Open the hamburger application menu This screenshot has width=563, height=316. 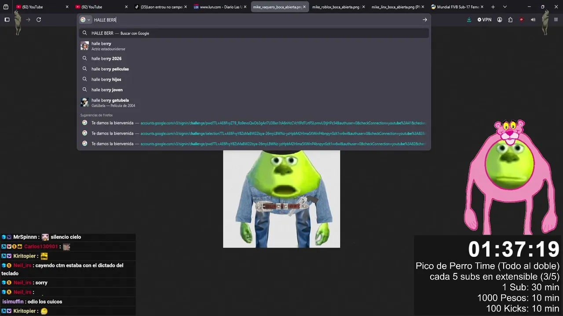556,20
